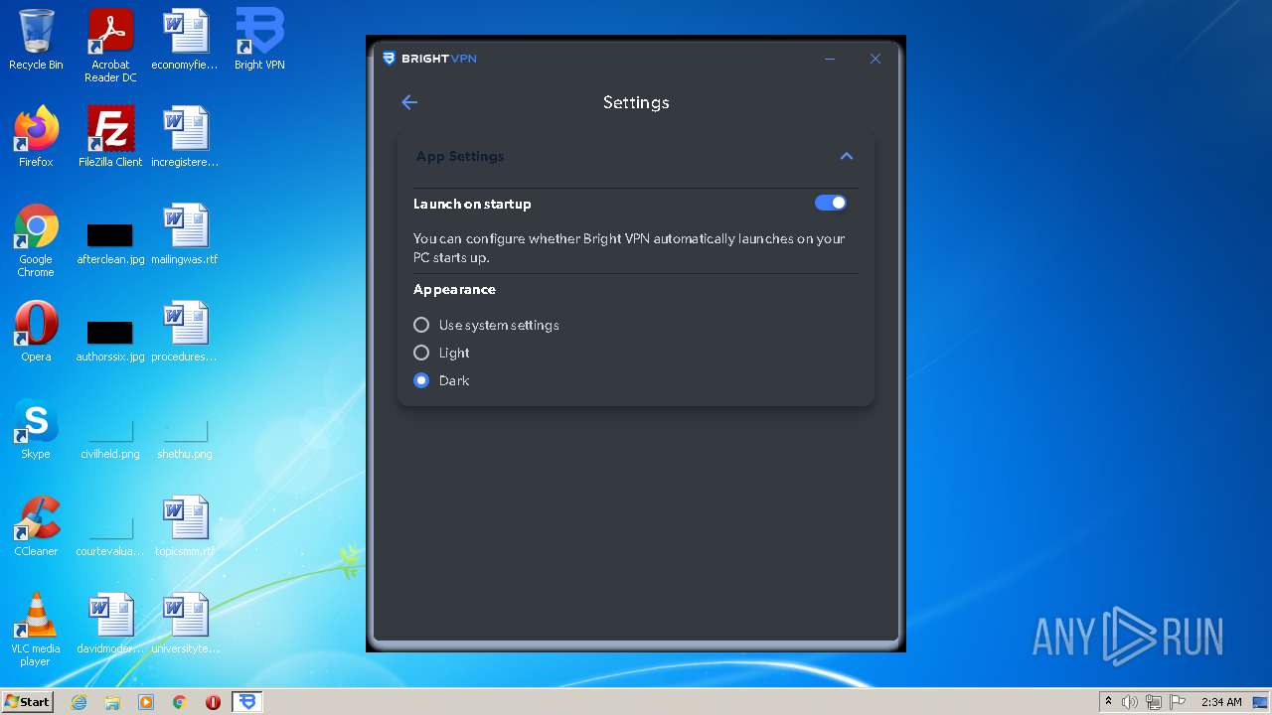Open the procedures... Word document

point(185,332)
